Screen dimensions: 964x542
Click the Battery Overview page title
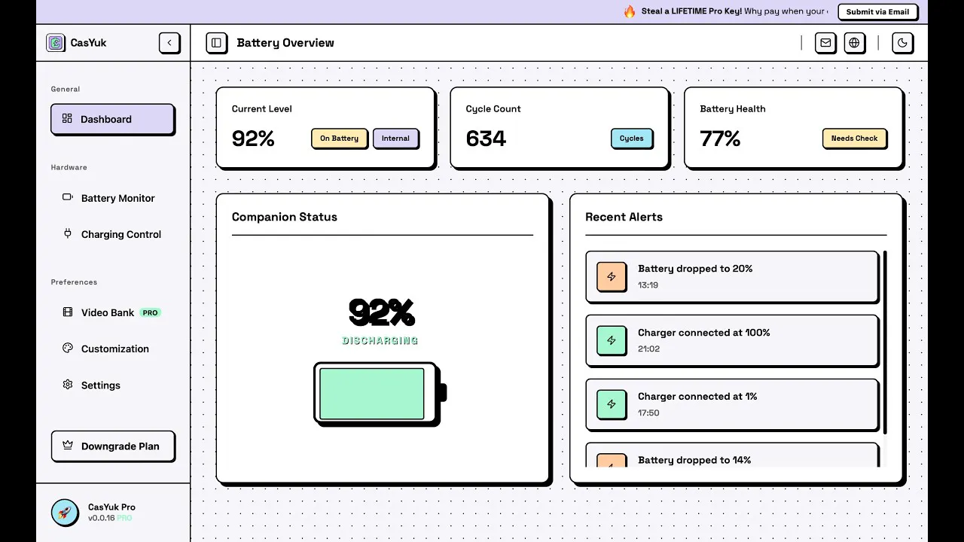point(285,43)
